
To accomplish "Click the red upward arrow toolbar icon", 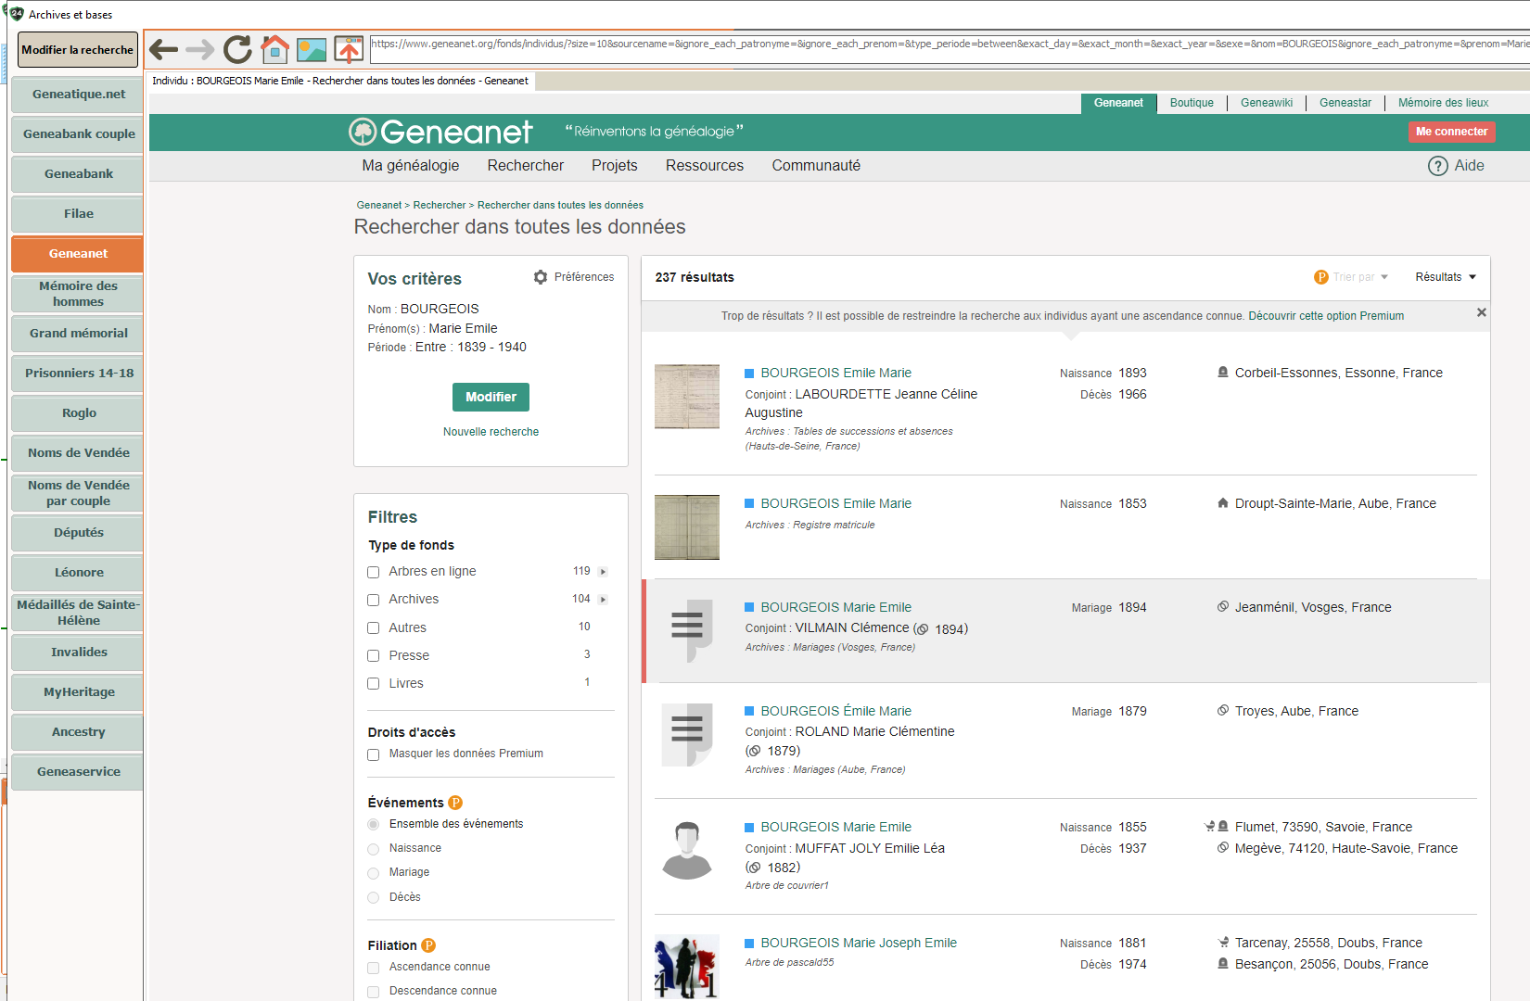I will tap(349, 49).
